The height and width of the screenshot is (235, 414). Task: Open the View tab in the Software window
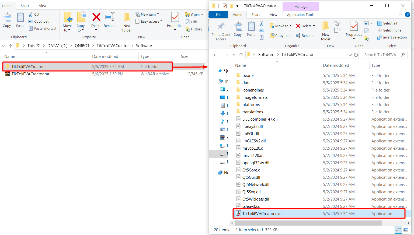43,6
